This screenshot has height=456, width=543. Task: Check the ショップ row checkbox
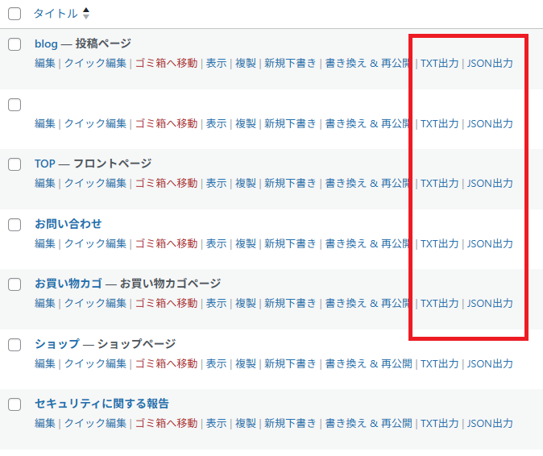[x=15, y=345]
